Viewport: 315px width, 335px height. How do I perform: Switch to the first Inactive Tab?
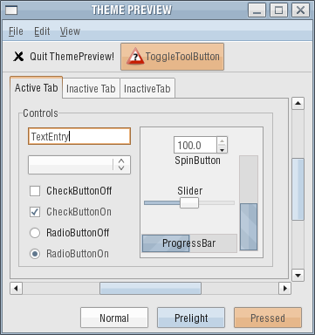coord(91,88)
